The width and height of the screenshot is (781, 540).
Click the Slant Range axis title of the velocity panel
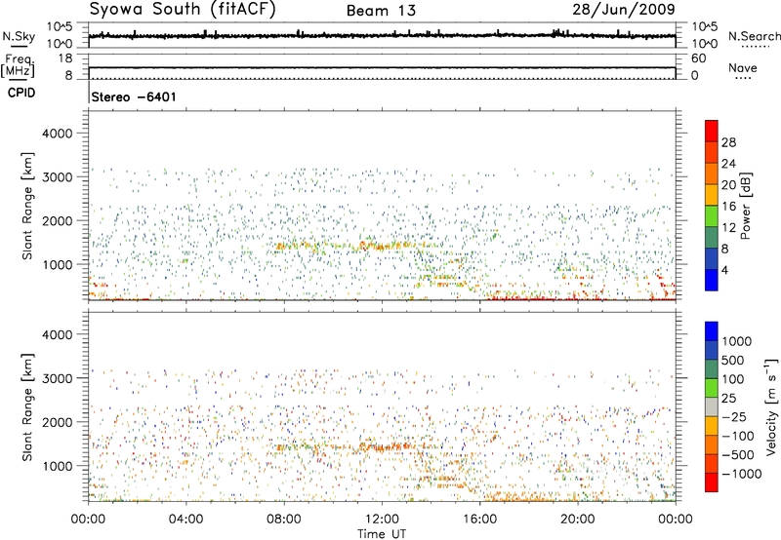(28, 406)
